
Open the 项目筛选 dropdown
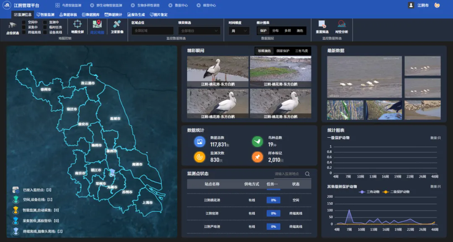tap(199, 31)
